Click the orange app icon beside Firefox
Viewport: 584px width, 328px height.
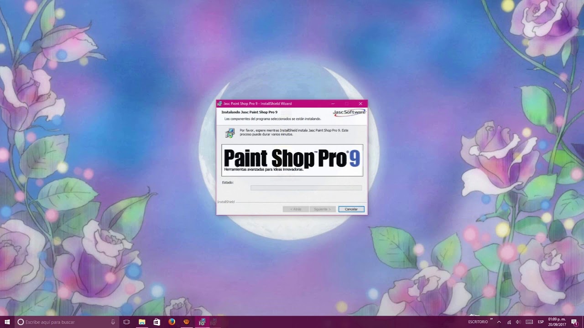coord(187,322)
